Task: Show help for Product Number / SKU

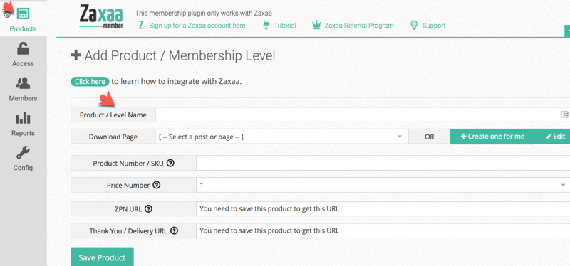Action: point(170,164)
